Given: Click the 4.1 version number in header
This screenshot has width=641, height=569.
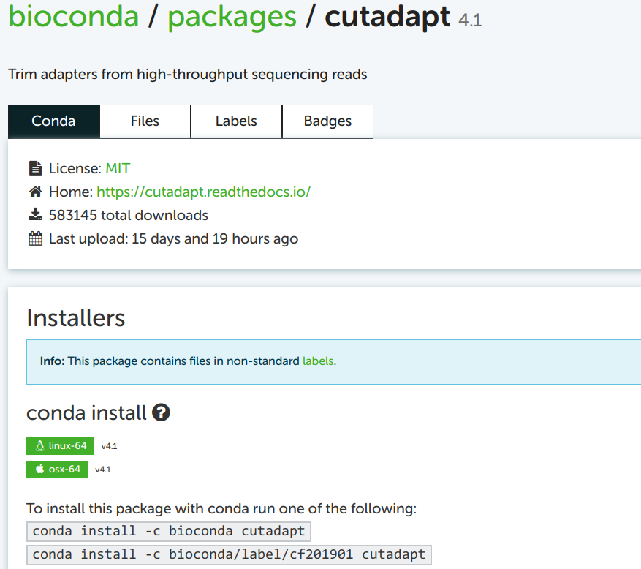Looking at the screenshot, I should pyautogui.click(x=470, y=20).
